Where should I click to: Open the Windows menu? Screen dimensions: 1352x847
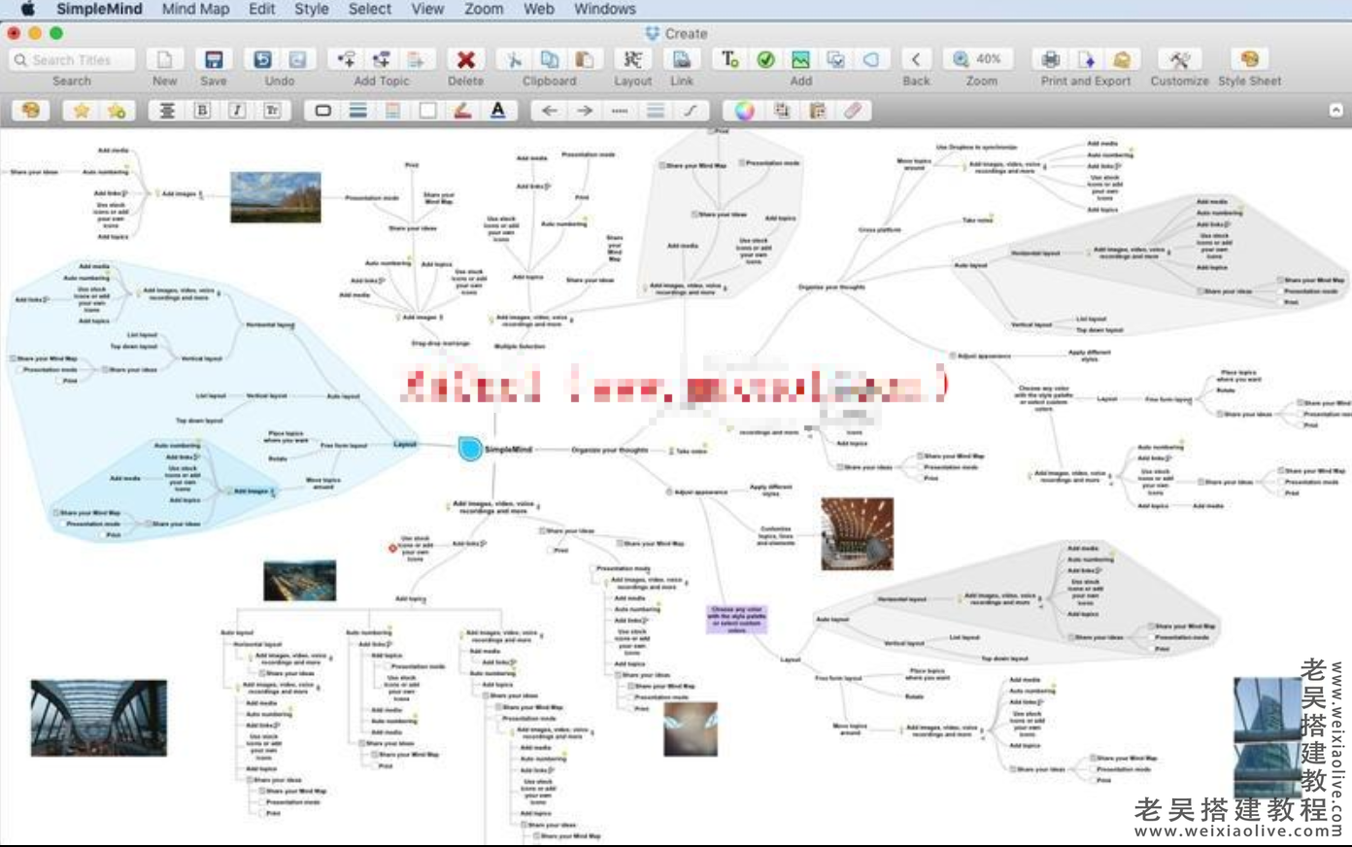pyautogui.click(x=604, y=9)
